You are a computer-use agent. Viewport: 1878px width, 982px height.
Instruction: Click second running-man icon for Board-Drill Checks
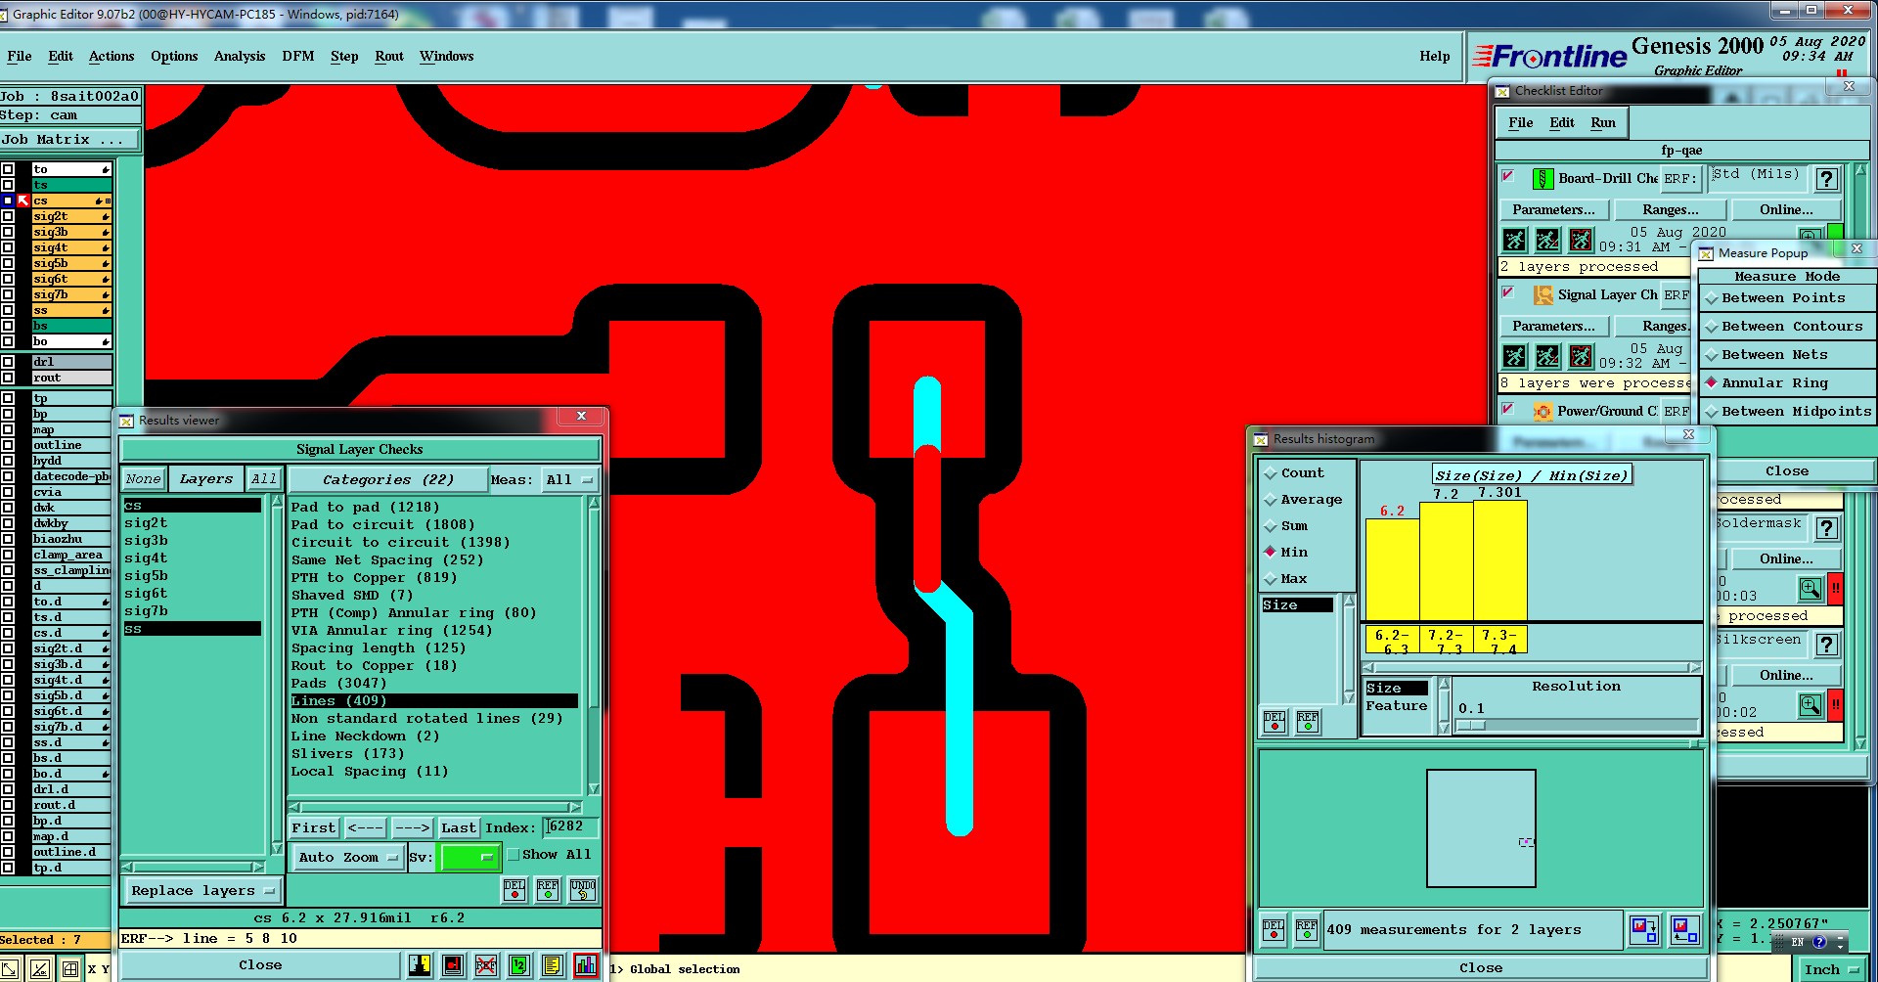tap(1547, 240)
